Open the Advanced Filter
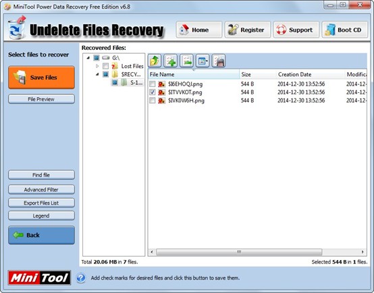 (x=41, y=189)
